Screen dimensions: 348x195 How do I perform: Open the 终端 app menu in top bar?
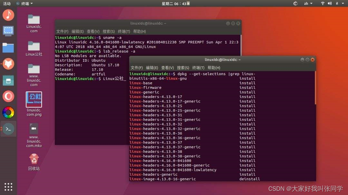[x=24, y=4]
